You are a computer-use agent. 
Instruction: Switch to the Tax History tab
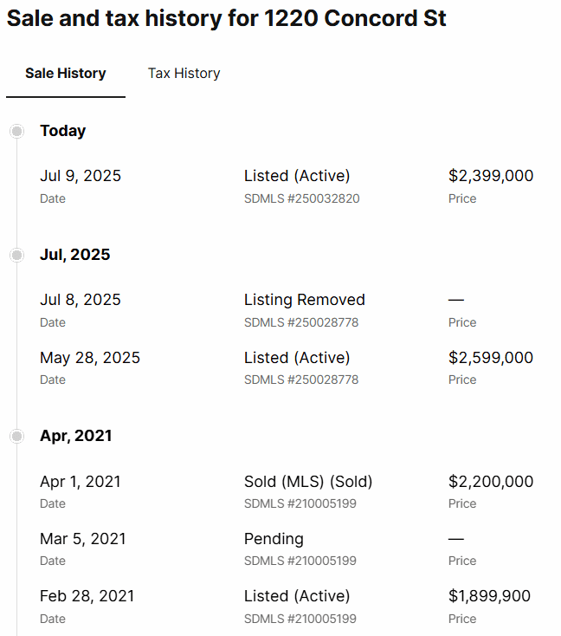[184, 74]
